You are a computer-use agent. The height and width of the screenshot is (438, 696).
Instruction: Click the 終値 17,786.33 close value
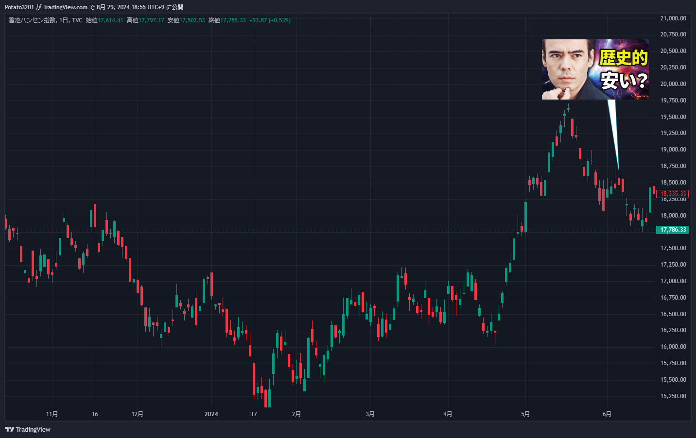(227, 20)
